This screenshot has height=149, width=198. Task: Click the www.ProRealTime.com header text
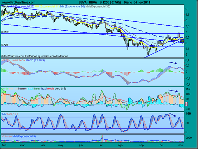point(19,2)
